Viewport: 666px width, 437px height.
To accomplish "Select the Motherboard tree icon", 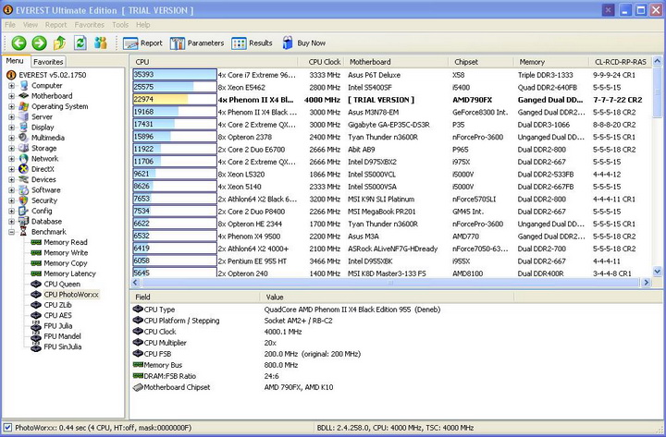I will (x=24, y=96).
